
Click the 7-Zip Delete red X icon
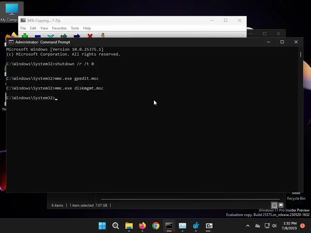(90, 36)
